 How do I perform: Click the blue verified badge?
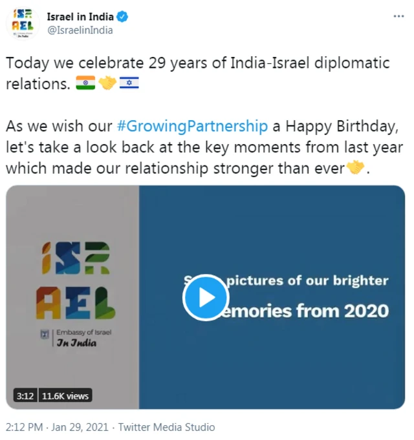click(122, 17)
